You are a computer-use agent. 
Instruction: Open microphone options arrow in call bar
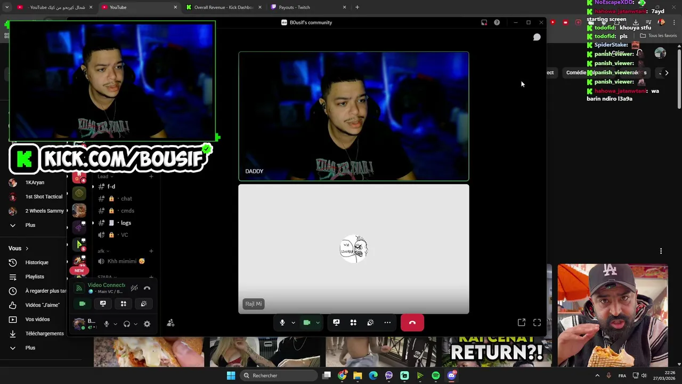coord(293,323)
